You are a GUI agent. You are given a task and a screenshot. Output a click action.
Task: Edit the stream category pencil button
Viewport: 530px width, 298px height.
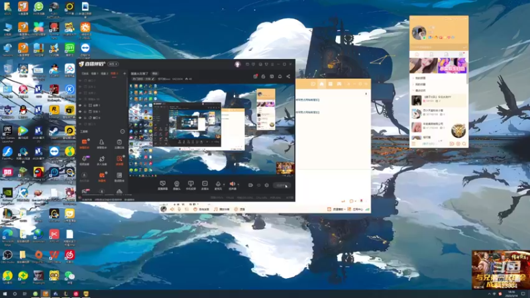coord(153,79)
